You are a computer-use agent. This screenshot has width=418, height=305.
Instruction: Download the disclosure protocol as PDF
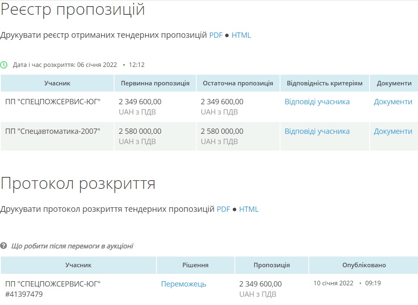coord(223,209)
